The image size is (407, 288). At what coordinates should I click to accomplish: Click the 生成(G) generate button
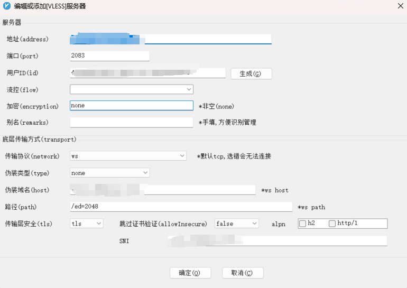(x=251, y=73)
